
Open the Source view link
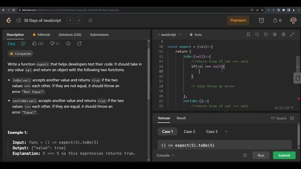pos(278,118)
